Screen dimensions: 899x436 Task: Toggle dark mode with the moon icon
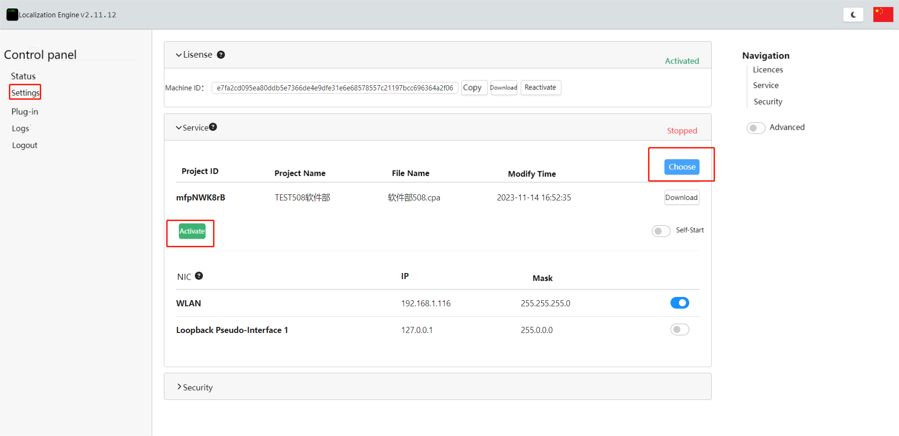click(x=853, y=15)
